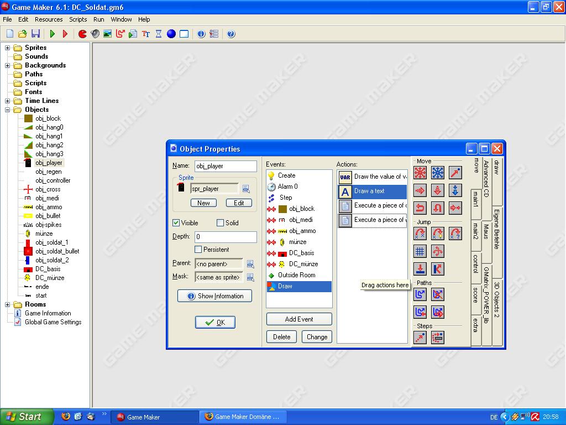The image size is (566, 425).
Task: Open the Mask selection menu button
Action: 250,277
